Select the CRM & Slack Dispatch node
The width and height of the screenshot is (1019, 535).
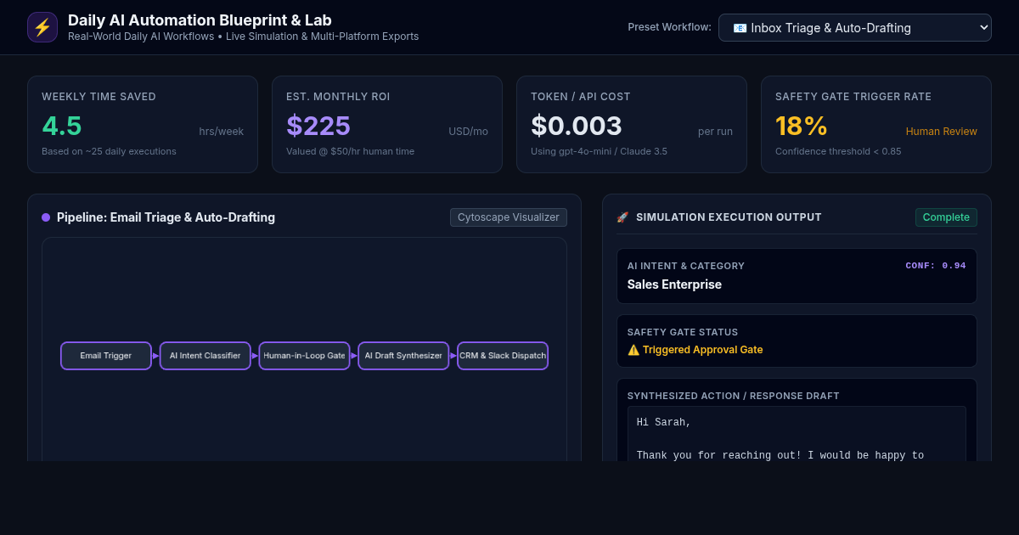coord(503,356)
